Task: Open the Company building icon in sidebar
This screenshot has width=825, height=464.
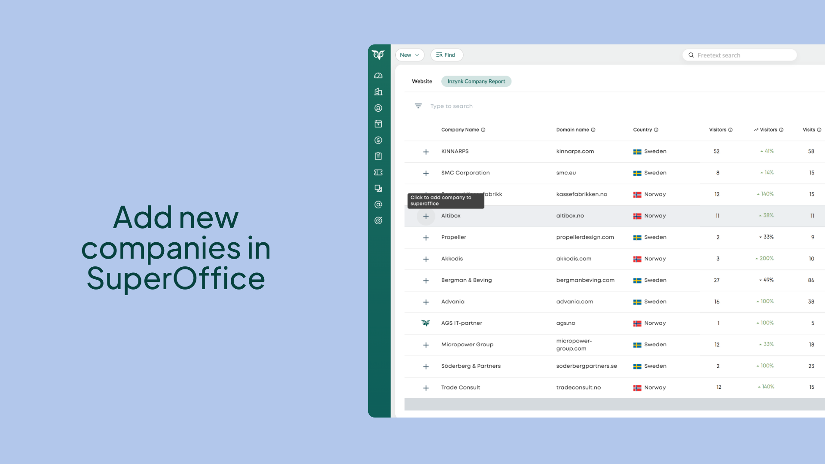Action: [378, 92]
